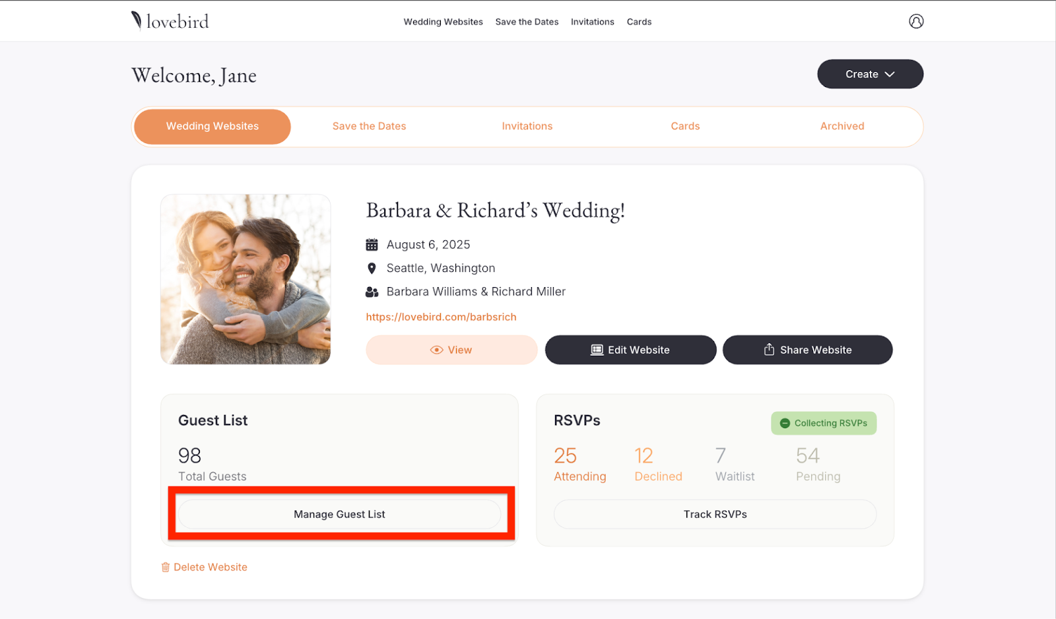1056x619 pixels.
Task: Click the View website button
Action: (x=451, y=350)
